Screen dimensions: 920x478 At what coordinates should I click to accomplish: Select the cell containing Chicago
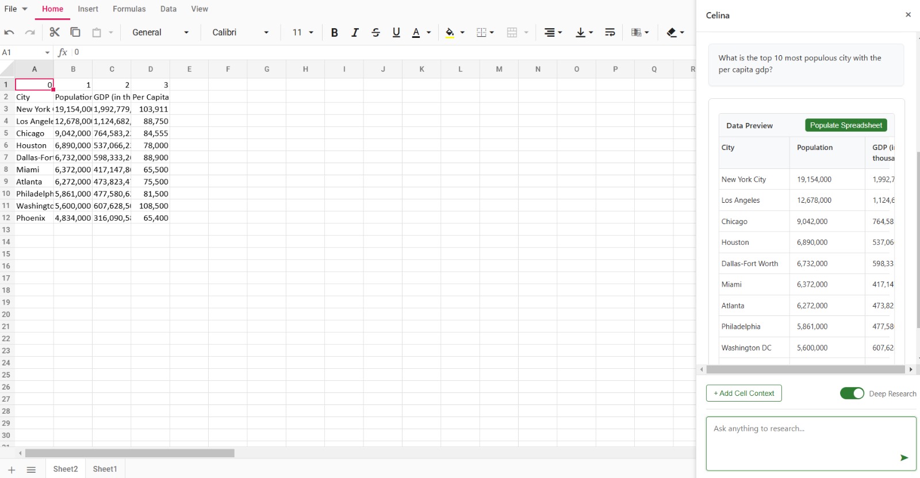click(34, 133)
